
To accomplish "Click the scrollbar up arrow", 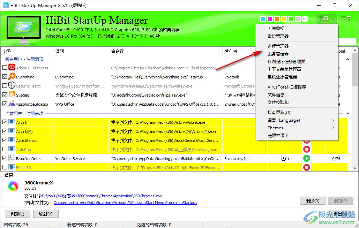I will pos(355,50).
